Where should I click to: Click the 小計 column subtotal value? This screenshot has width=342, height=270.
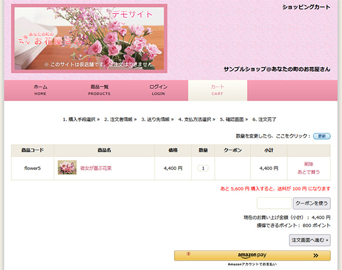coord(269,168)
